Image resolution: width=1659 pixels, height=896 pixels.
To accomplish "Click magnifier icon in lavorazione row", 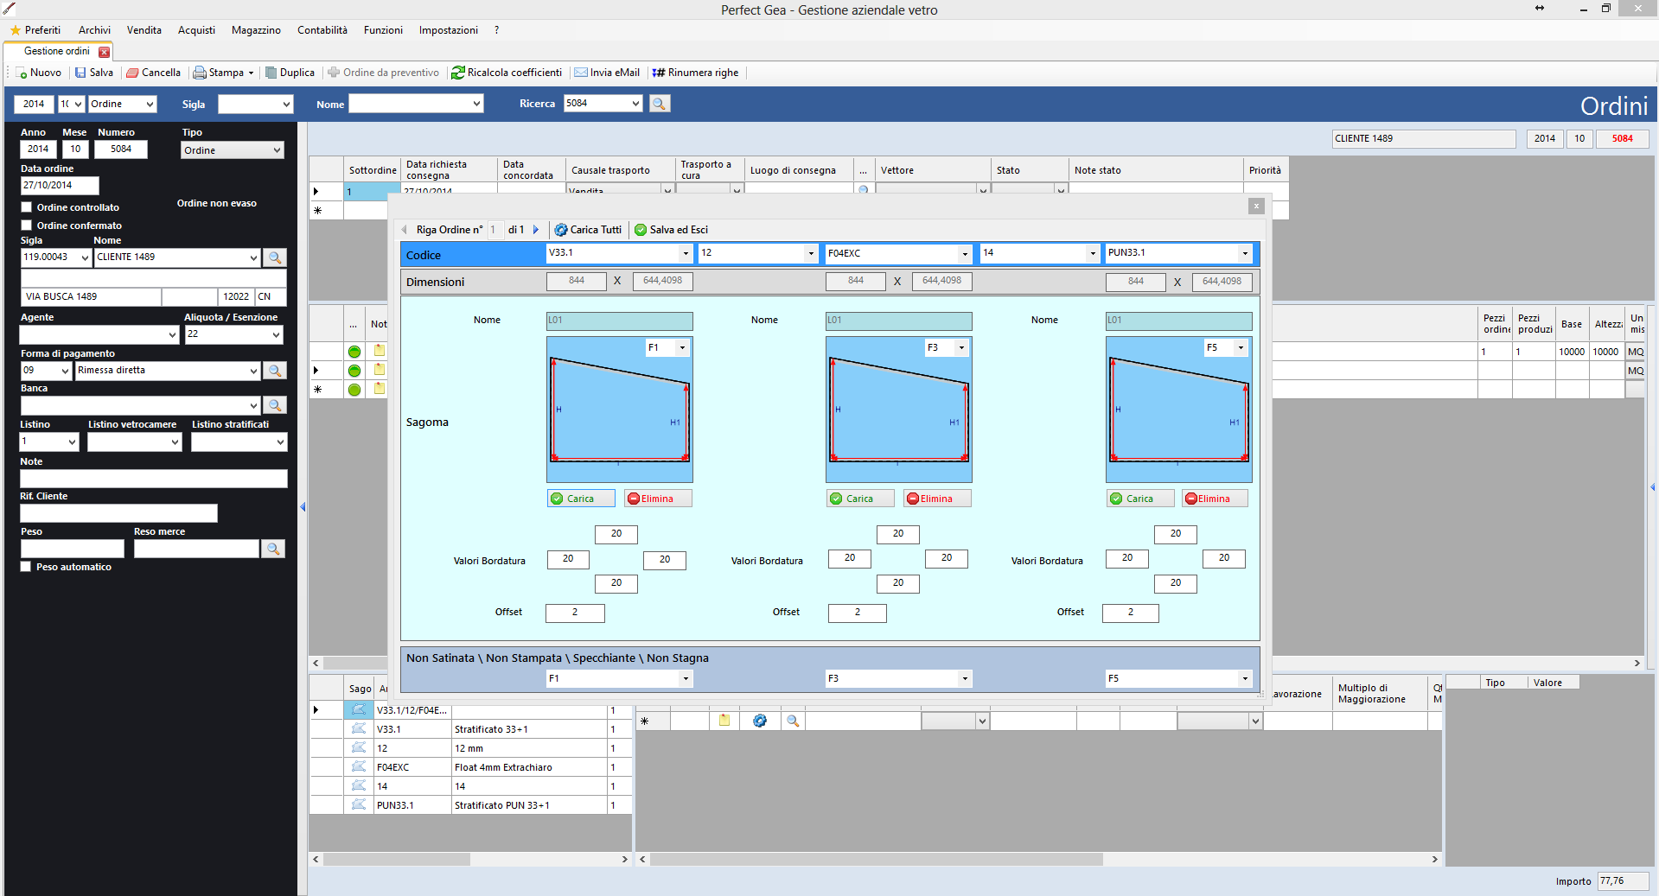I will click(793, 721).
